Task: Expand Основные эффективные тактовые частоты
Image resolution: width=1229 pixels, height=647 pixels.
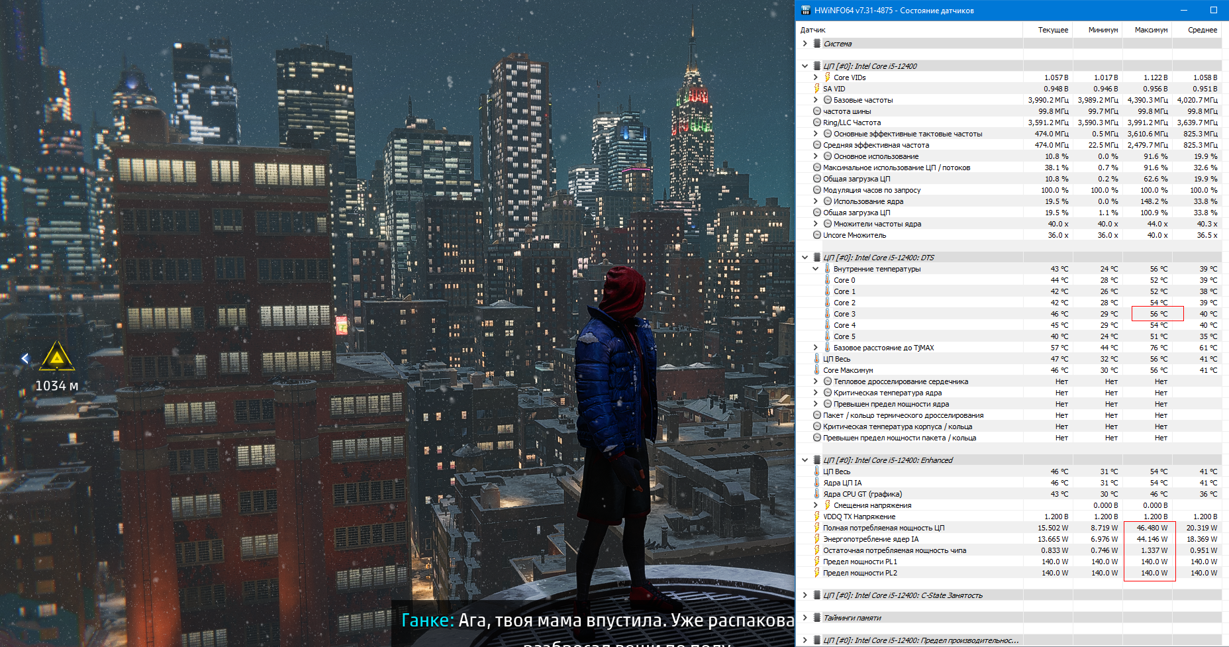Action: click(816, 134)
